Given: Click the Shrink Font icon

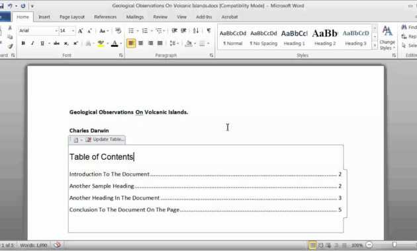Looking at the screenshot, I should pyautogui.click(x=89, y=31).
